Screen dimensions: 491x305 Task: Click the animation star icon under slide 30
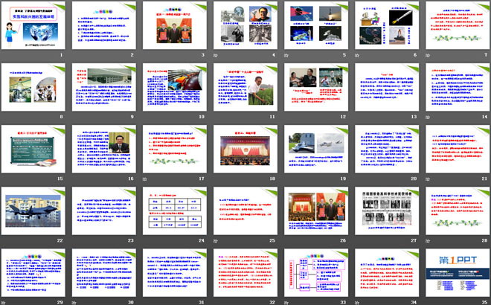(x=74, y=303)
